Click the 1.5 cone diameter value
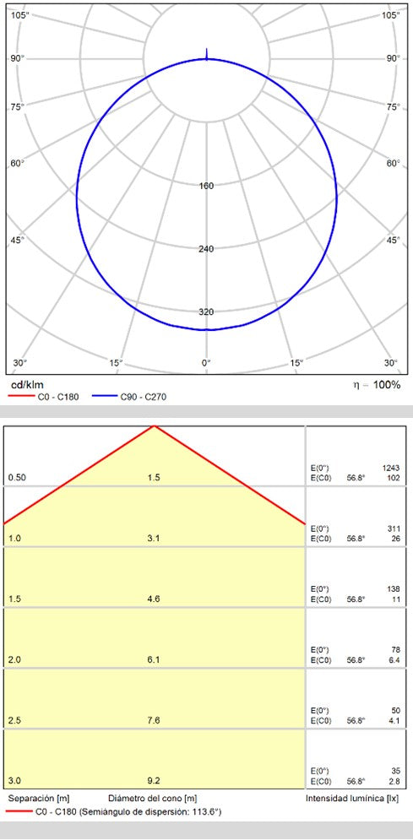 (x=154, y=477)
